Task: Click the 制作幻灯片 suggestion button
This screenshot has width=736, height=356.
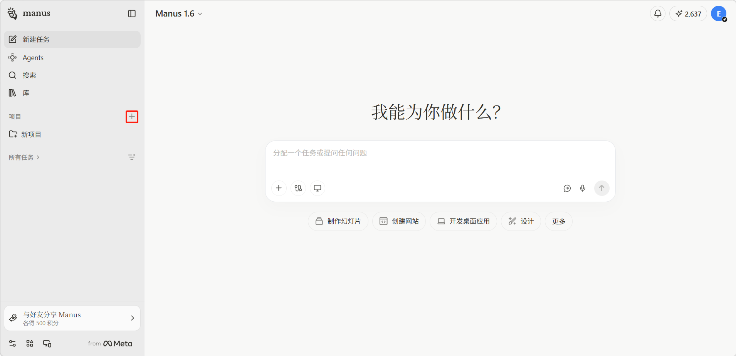Action: [x=338, y=221]
